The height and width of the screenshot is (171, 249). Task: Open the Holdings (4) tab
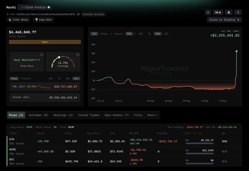pos(63,115)
